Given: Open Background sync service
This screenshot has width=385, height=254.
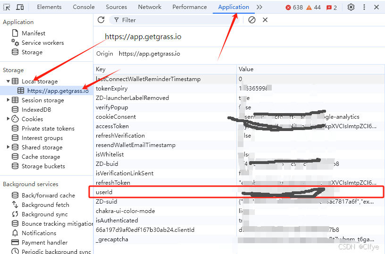Looking at the screenshot, I should point(44,214).
